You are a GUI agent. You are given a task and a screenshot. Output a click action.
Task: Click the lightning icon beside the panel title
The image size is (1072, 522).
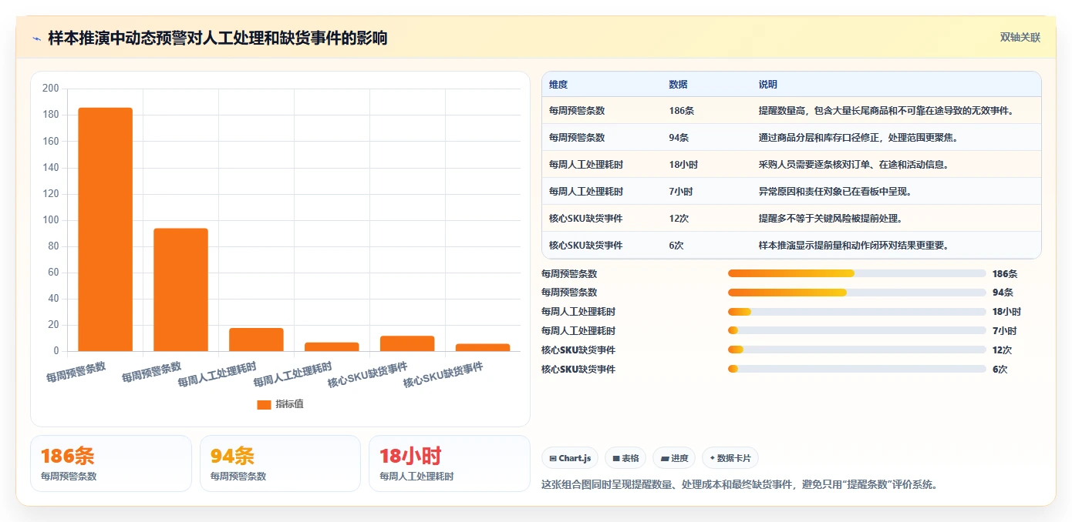(x=37, y=38)
